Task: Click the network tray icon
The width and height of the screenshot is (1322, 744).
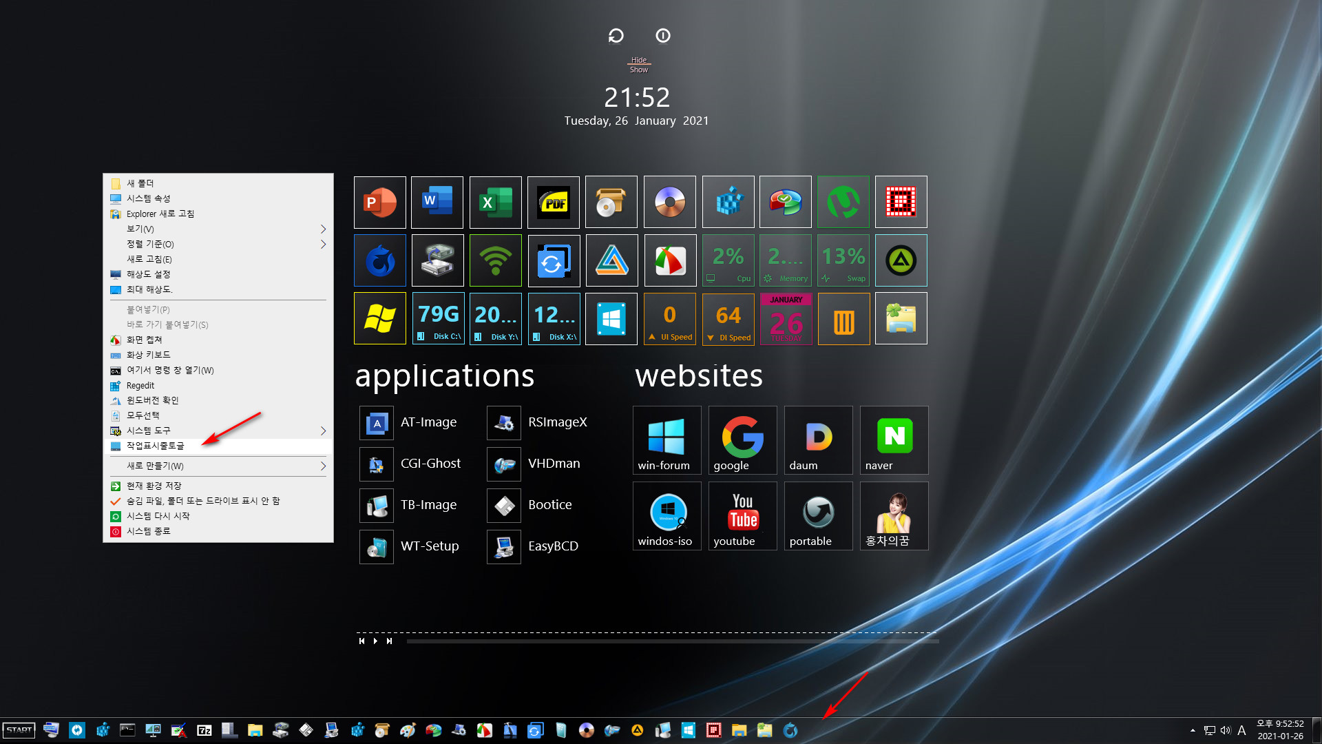Action: click(1210, 730)
